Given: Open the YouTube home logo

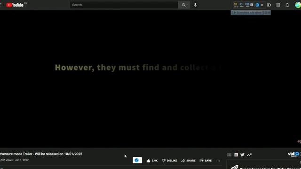Looking at the screenshot, I should pyautogui.click(x=15, y=5).
